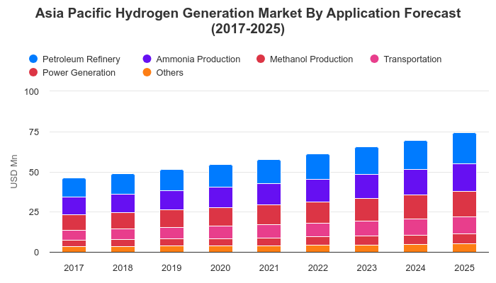Toggle the Others legend label
This screenshot has width=496, height=283.
(169, 72)
